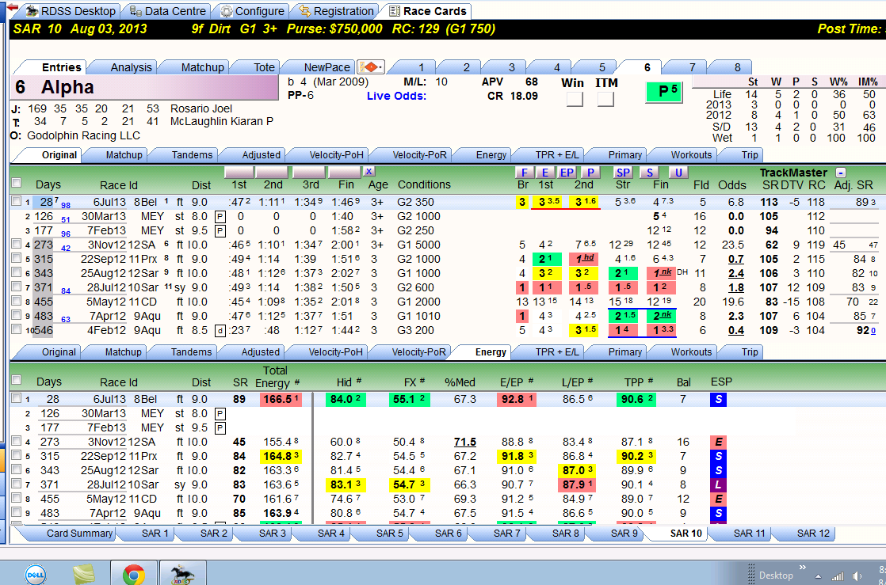The height and width of the screenshot is (585, 886).
Task: Open Dell icon in the taskbar
Action: 35,575
